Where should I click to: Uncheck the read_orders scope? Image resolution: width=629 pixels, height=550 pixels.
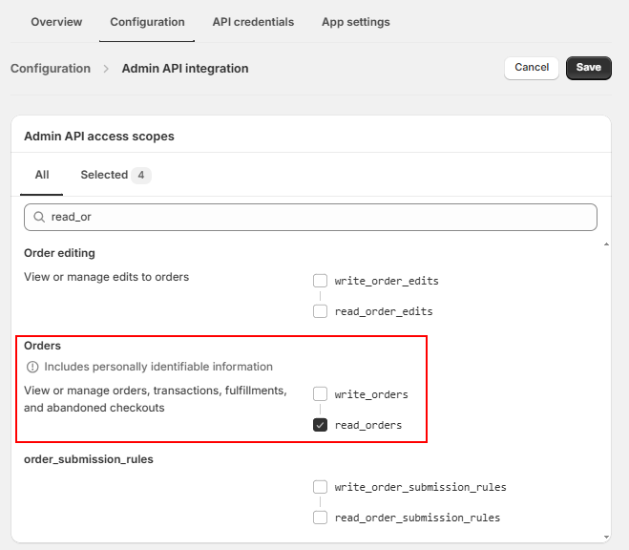pos(321,425)
